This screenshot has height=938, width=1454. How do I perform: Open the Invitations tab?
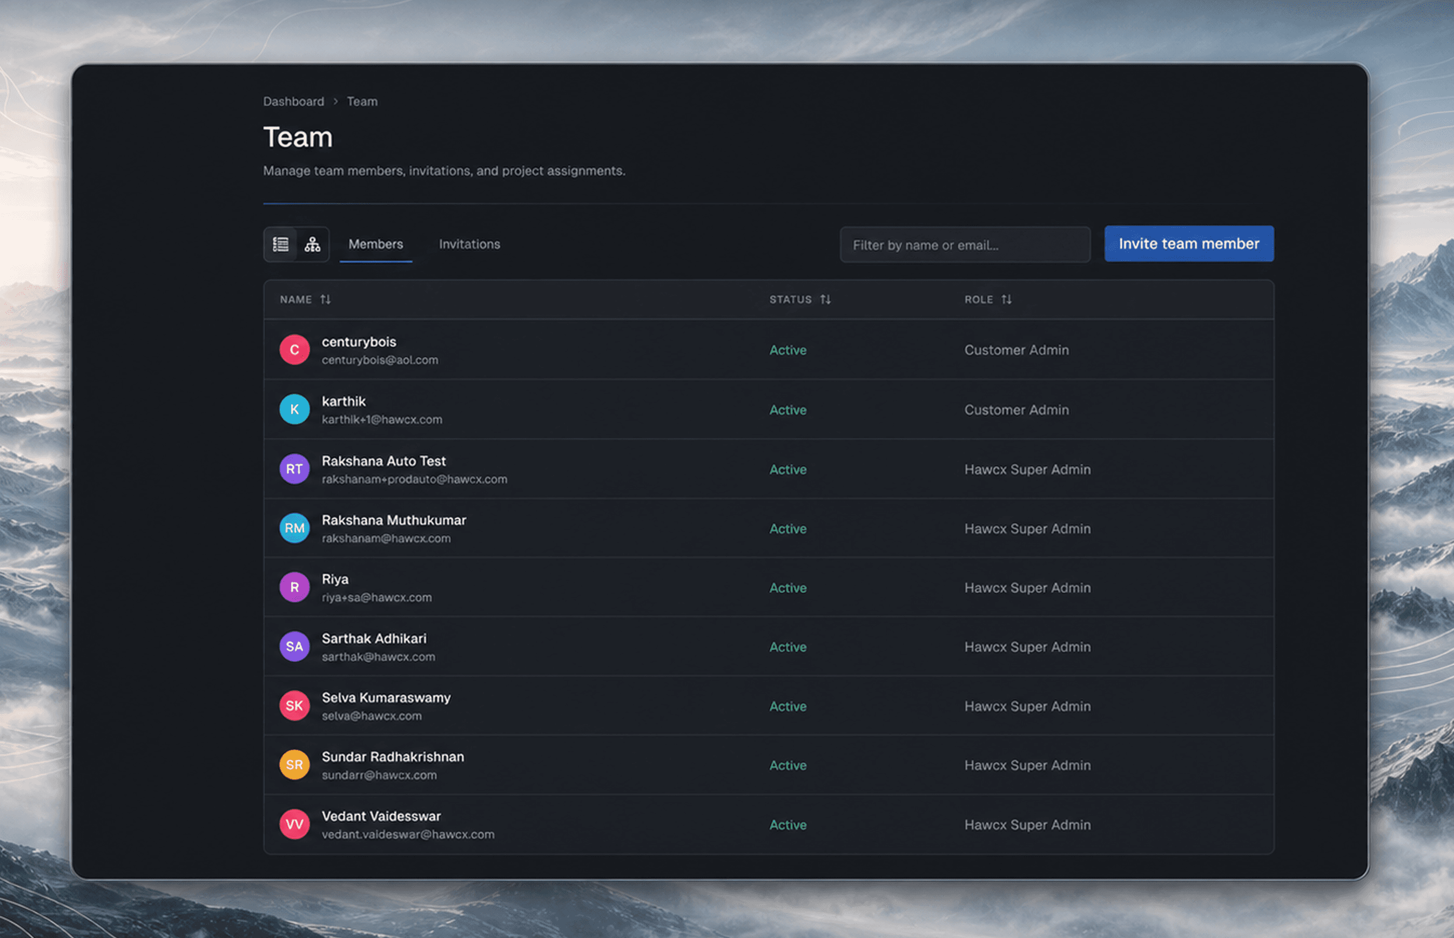469,244
